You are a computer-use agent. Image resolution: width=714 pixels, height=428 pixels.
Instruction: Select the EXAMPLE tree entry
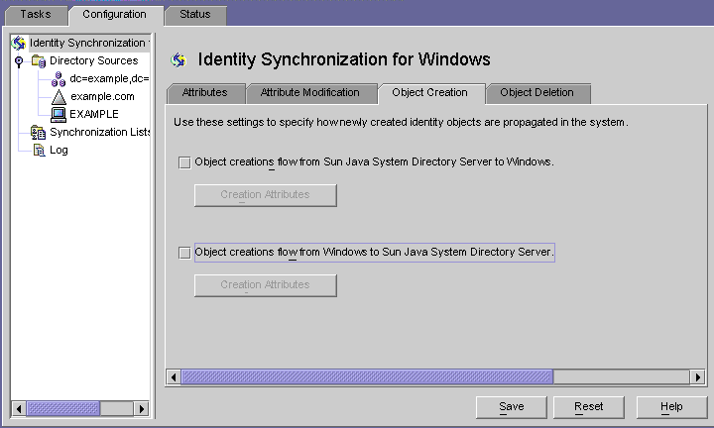tap(94, 115)
